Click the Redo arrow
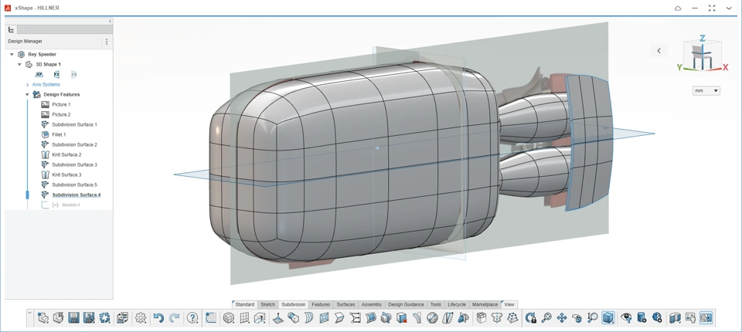Screen dimensions: 742x332 point(174,318)
